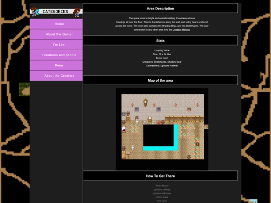271x203 pixels.
Task: Click the Area Description header
Action: point(161,9)
